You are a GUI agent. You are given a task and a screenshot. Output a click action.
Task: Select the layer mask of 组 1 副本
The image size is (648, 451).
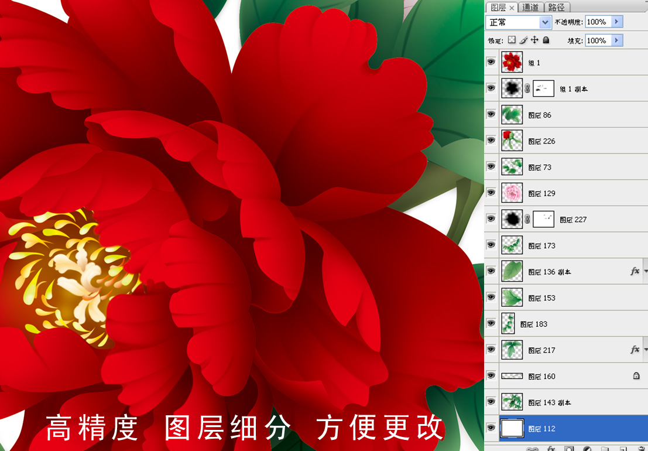pos(543,88)
